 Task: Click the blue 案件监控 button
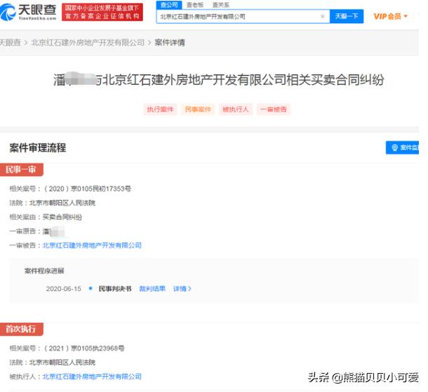402,147
